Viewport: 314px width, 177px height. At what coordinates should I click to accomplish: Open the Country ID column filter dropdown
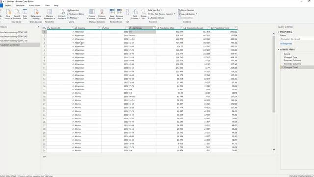(x=72, y=28)
